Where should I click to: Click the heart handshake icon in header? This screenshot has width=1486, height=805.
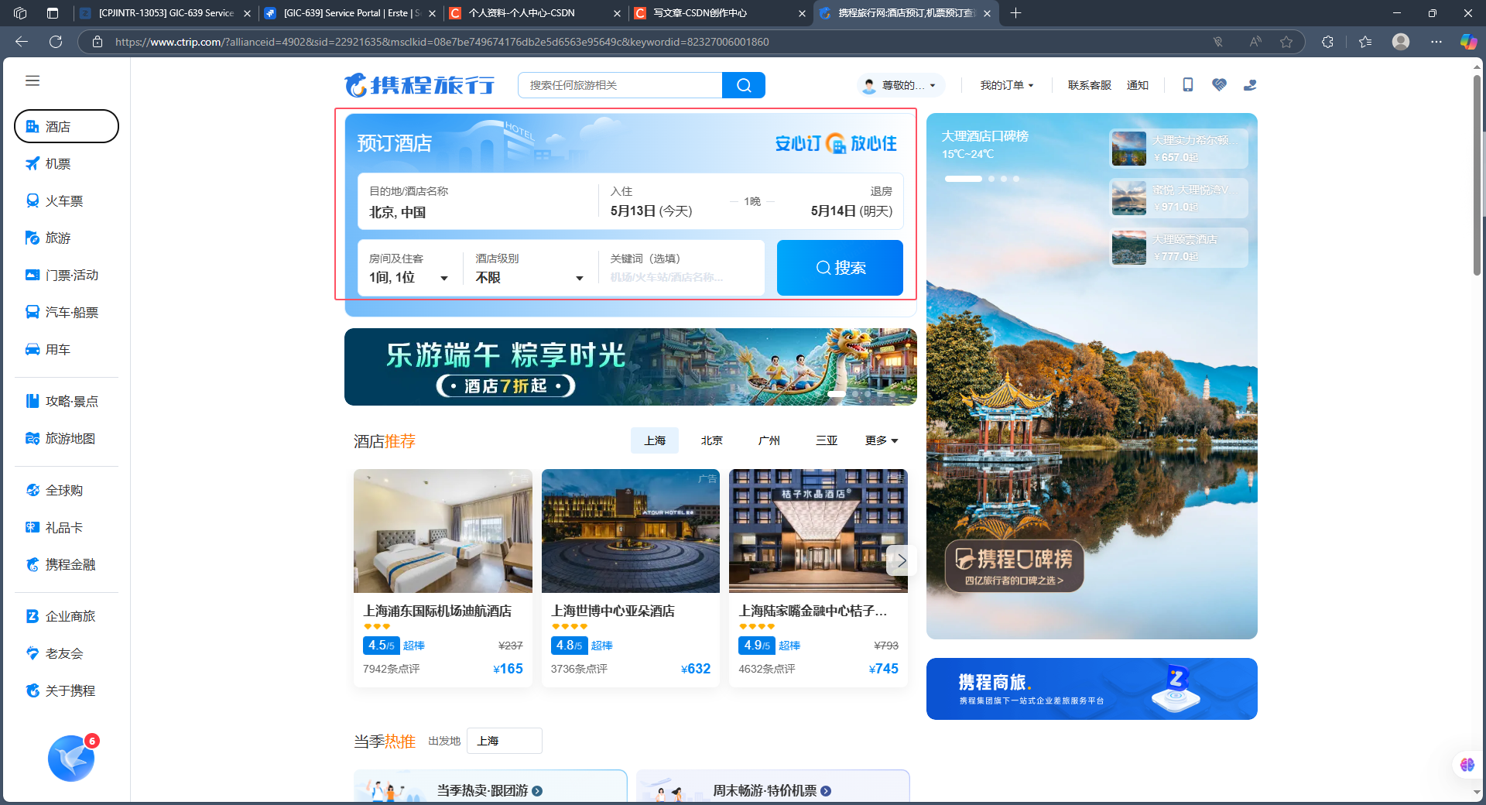click(1219, 85)
